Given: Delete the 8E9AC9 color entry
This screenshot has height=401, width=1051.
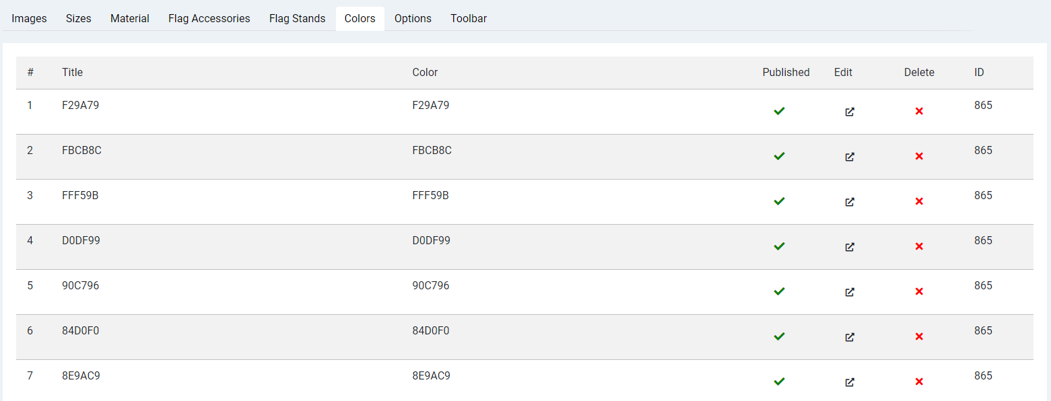Looking at the screenshot, I should pyautogui.click(x=919, y=381).
